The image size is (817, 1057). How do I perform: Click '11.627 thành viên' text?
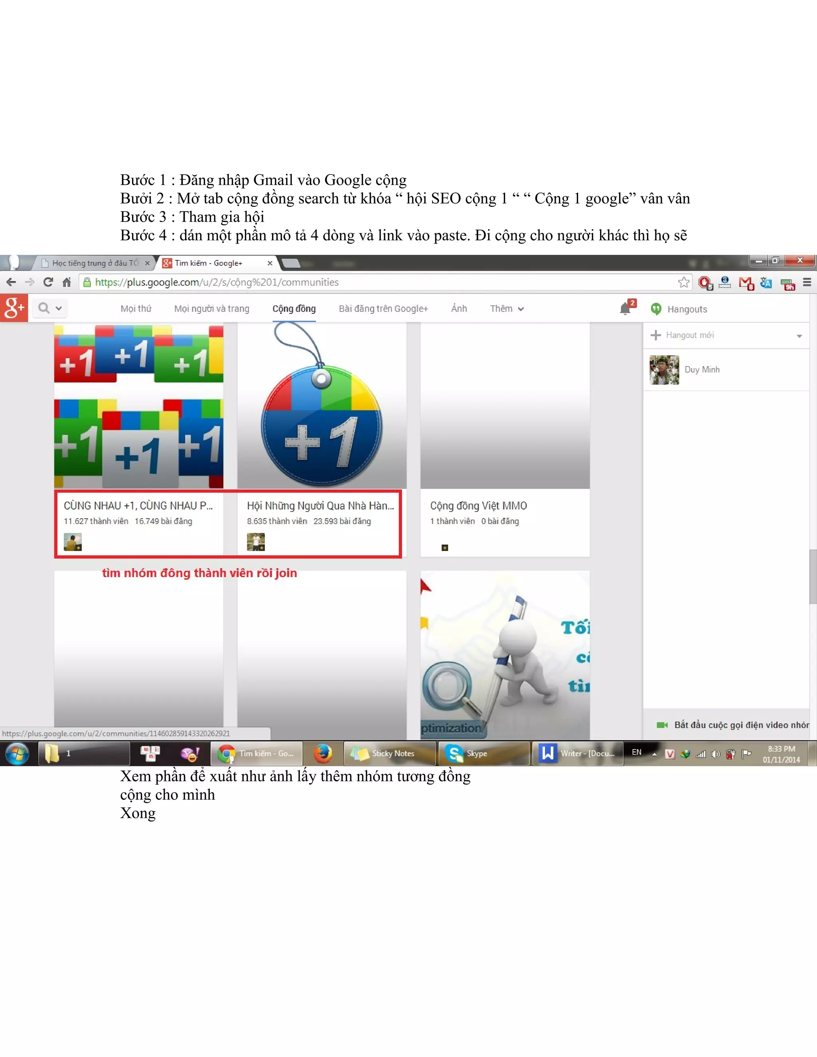pyautogui.click(x=96, y=521)
